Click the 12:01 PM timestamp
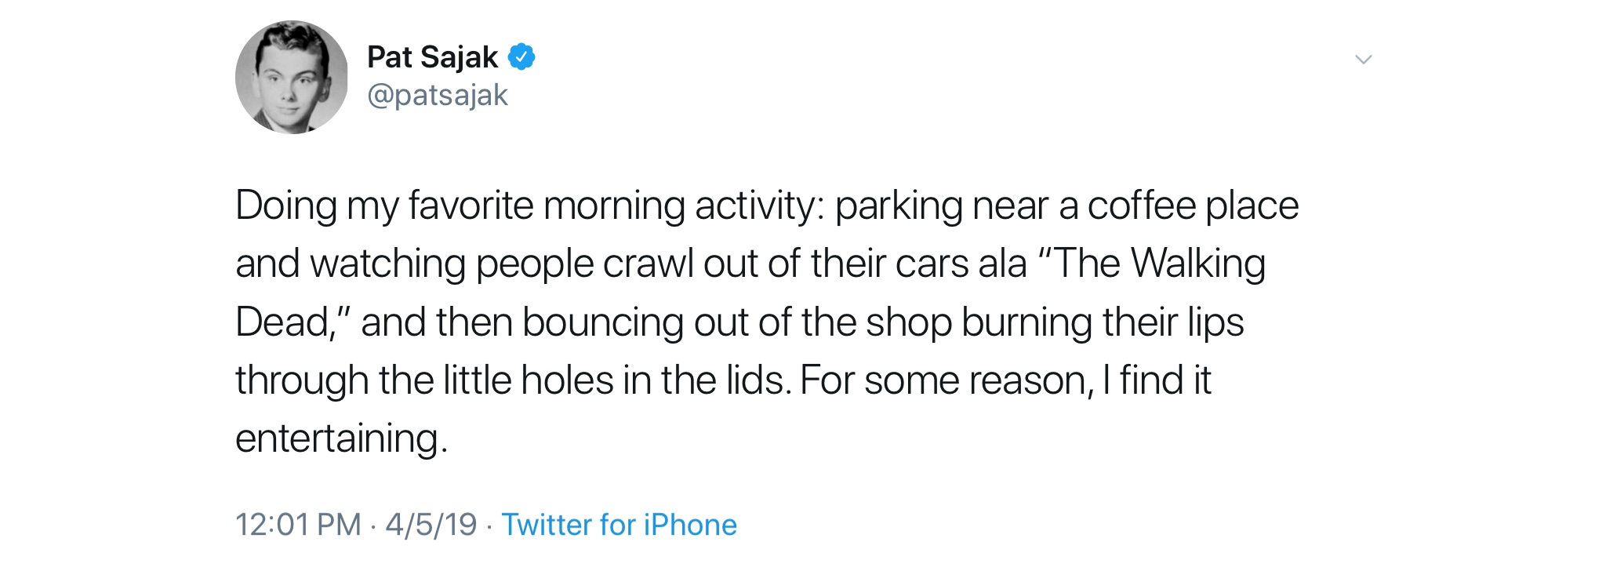 click(x=298, y=525)
